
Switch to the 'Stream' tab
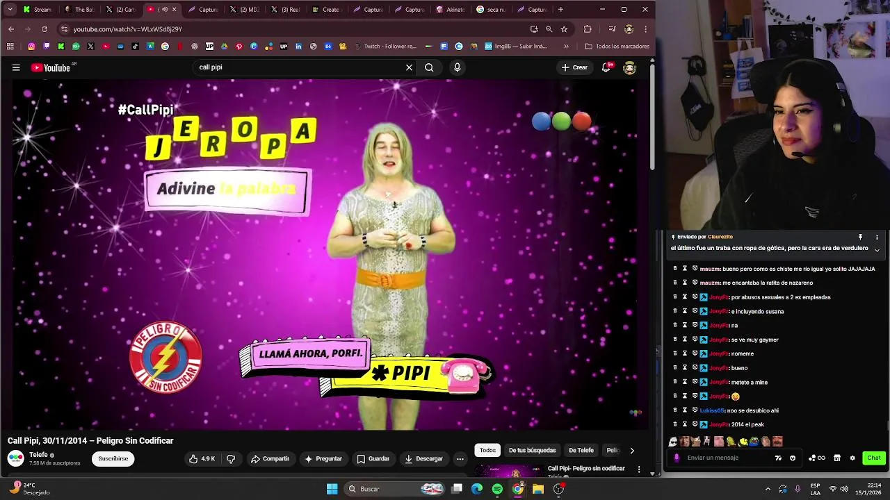tap(37, 10)
